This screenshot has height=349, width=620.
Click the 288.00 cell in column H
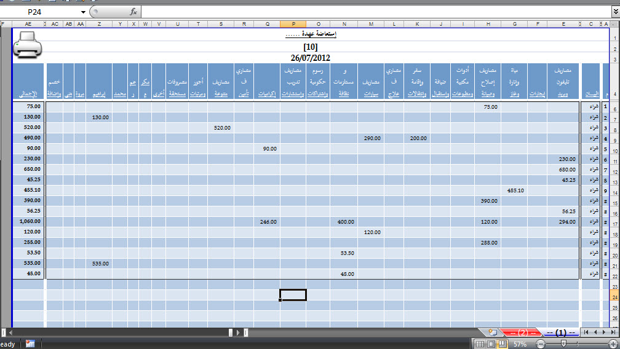pos(488,243)
